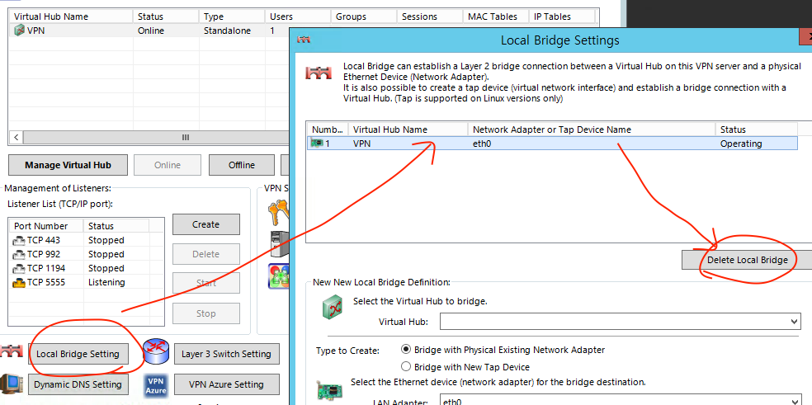812x405 pixels.
Task: Open Layer 3 Switch Setting
Action: [226, 354]
